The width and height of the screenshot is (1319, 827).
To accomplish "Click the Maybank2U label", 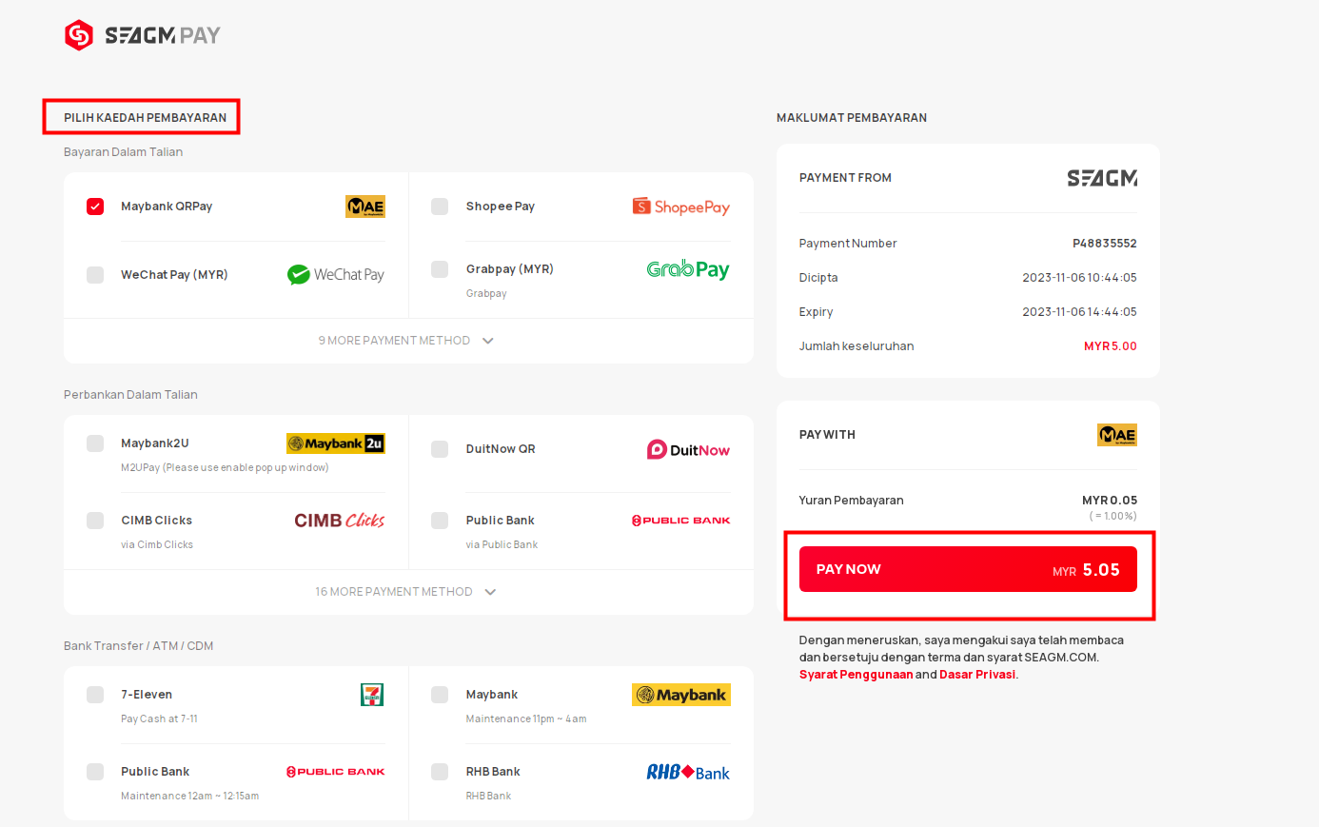I will [x=155, y=443].
